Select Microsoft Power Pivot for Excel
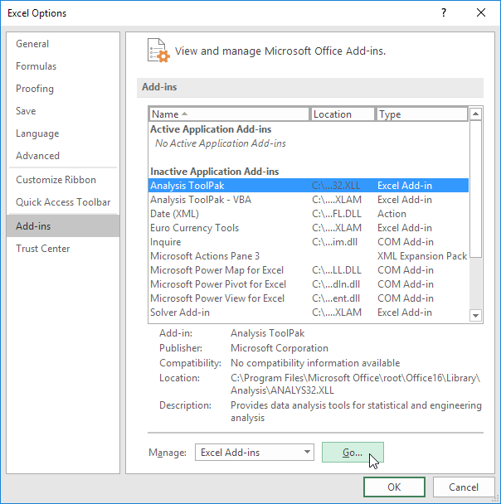501x504 pixels. (309, 284)
